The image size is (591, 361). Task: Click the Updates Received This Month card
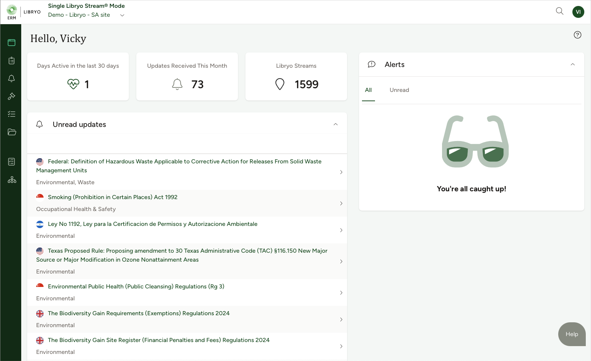pos(187,76)
